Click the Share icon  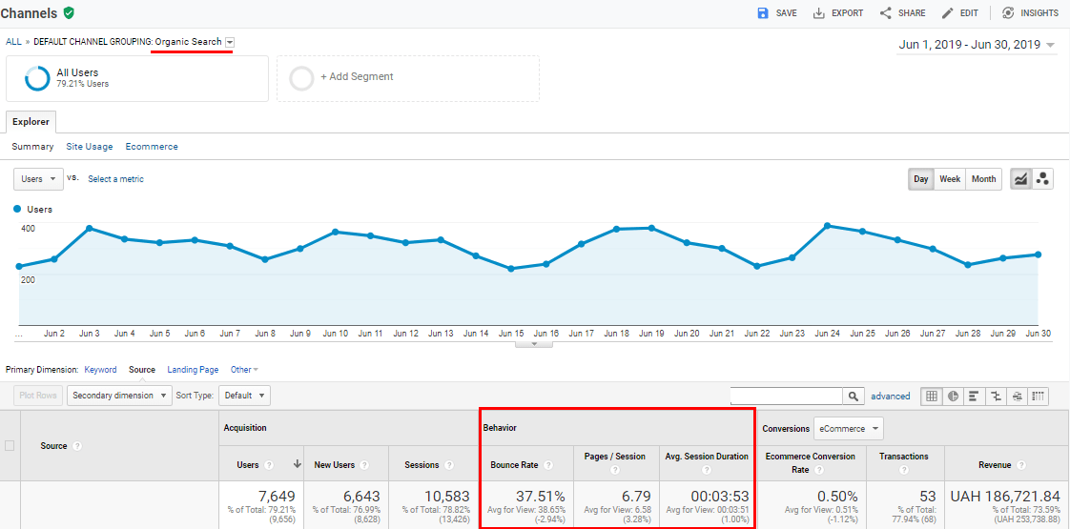886,13
